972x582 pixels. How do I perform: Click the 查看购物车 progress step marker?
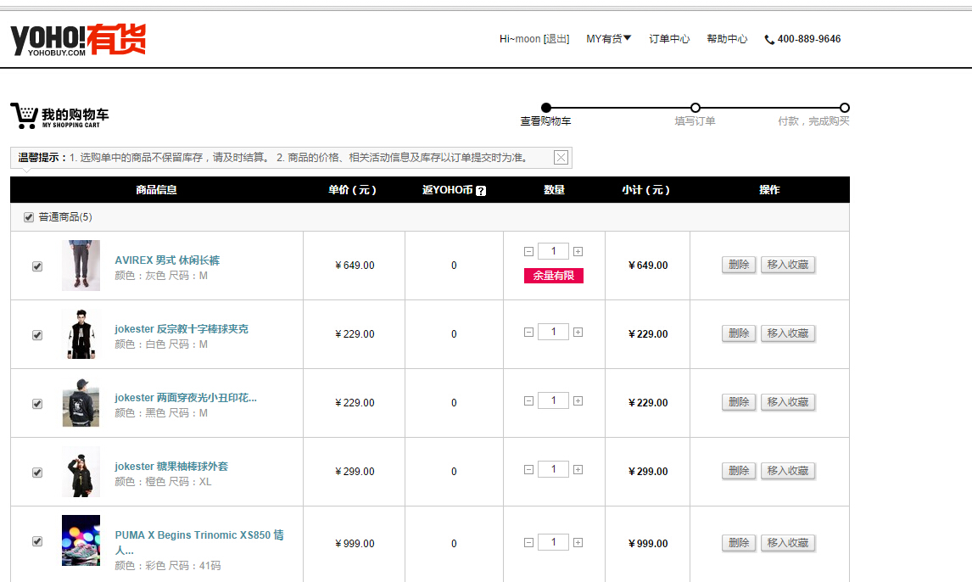545,108
